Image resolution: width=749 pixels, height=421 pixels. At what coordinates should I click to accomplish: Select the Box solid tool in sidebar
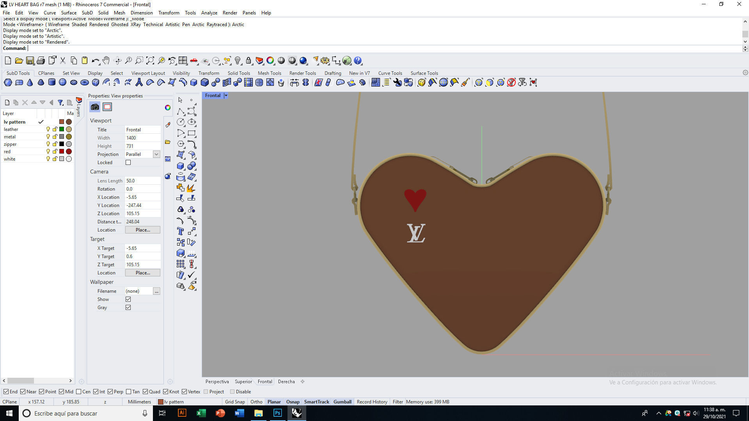tap(180, 166)
